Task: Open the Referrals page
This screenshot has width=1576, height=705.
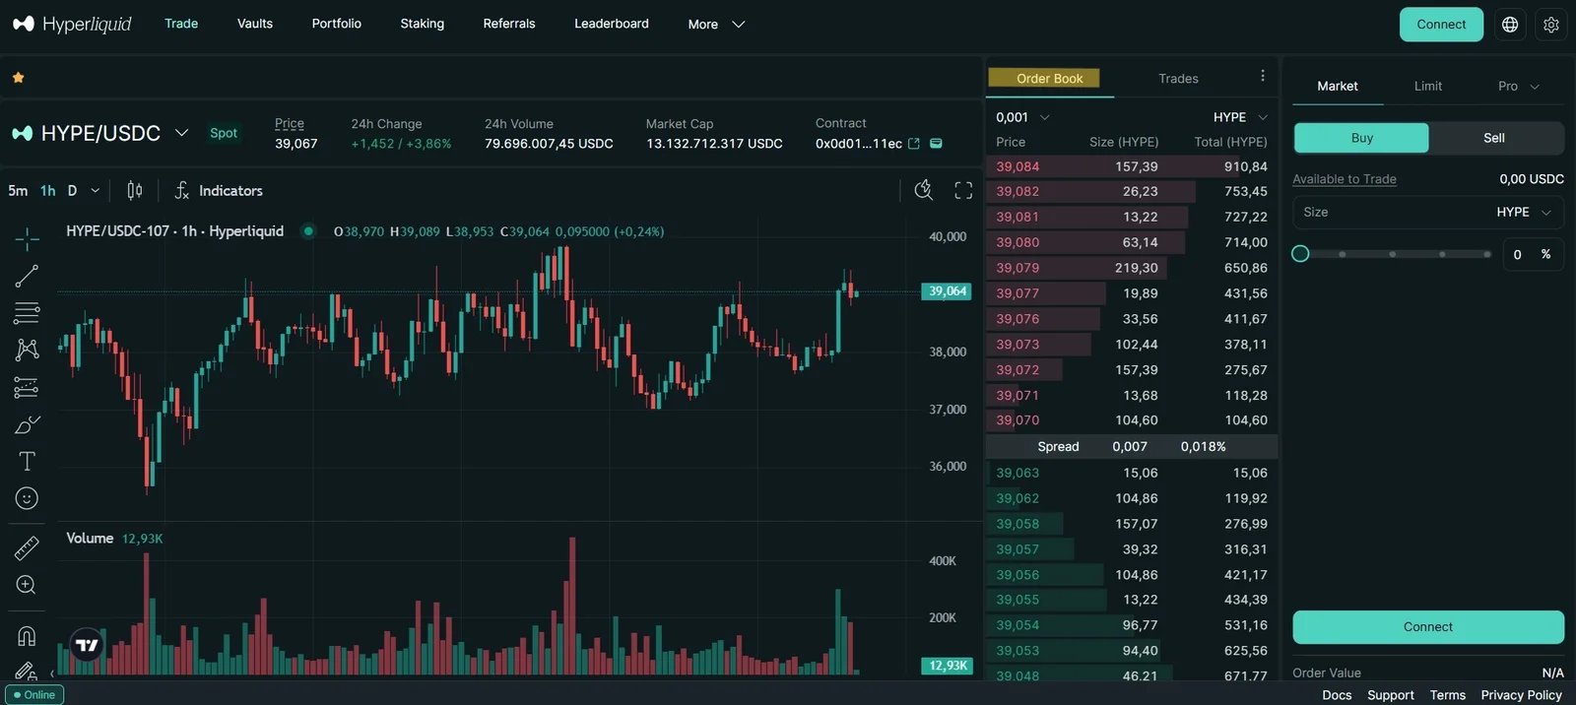Action: [x=509, y=24]
